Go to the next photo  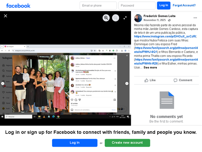127,83
